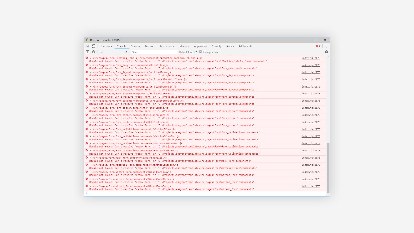Open index.js:2178 link for TimePickers.js error

click(x=311, y=108)
